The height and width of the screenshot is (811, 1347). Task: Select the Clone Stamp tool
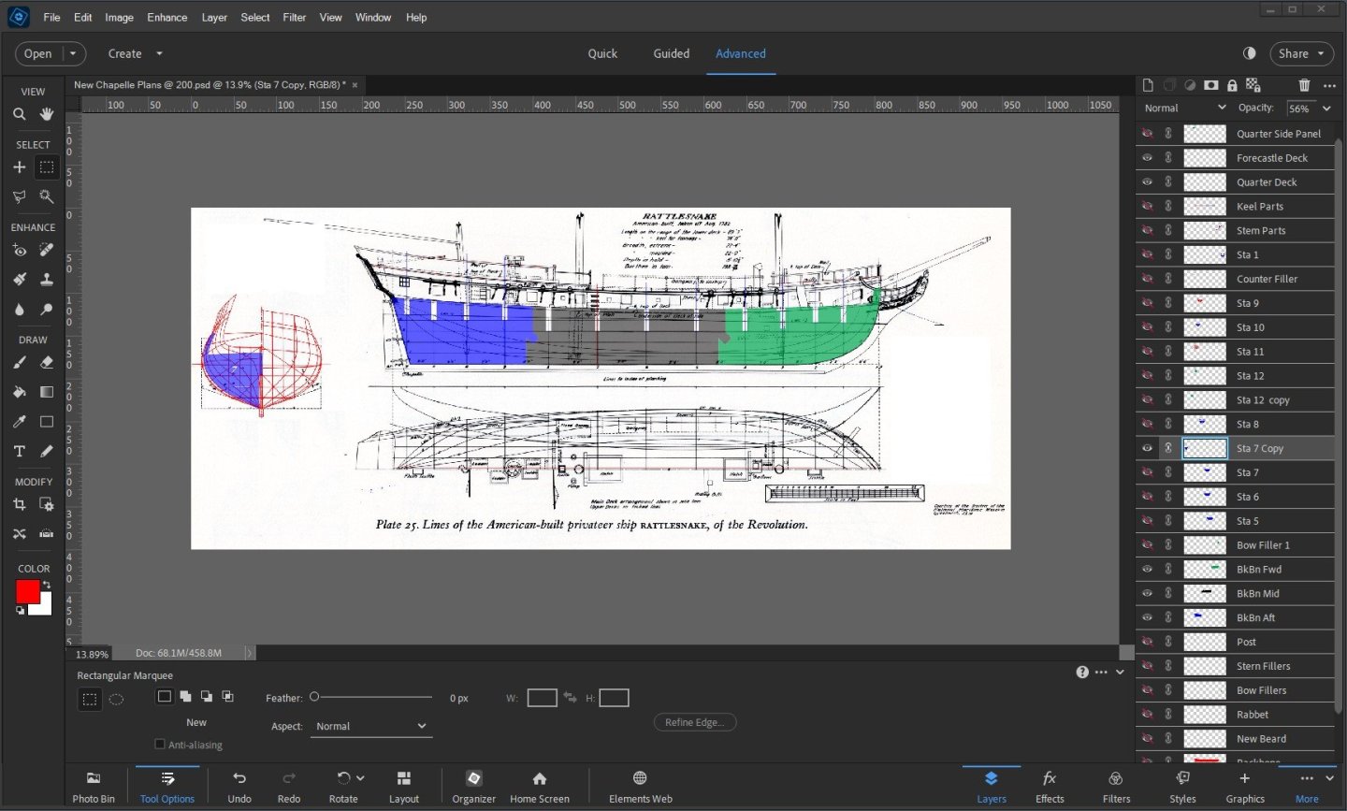point(47,279)
